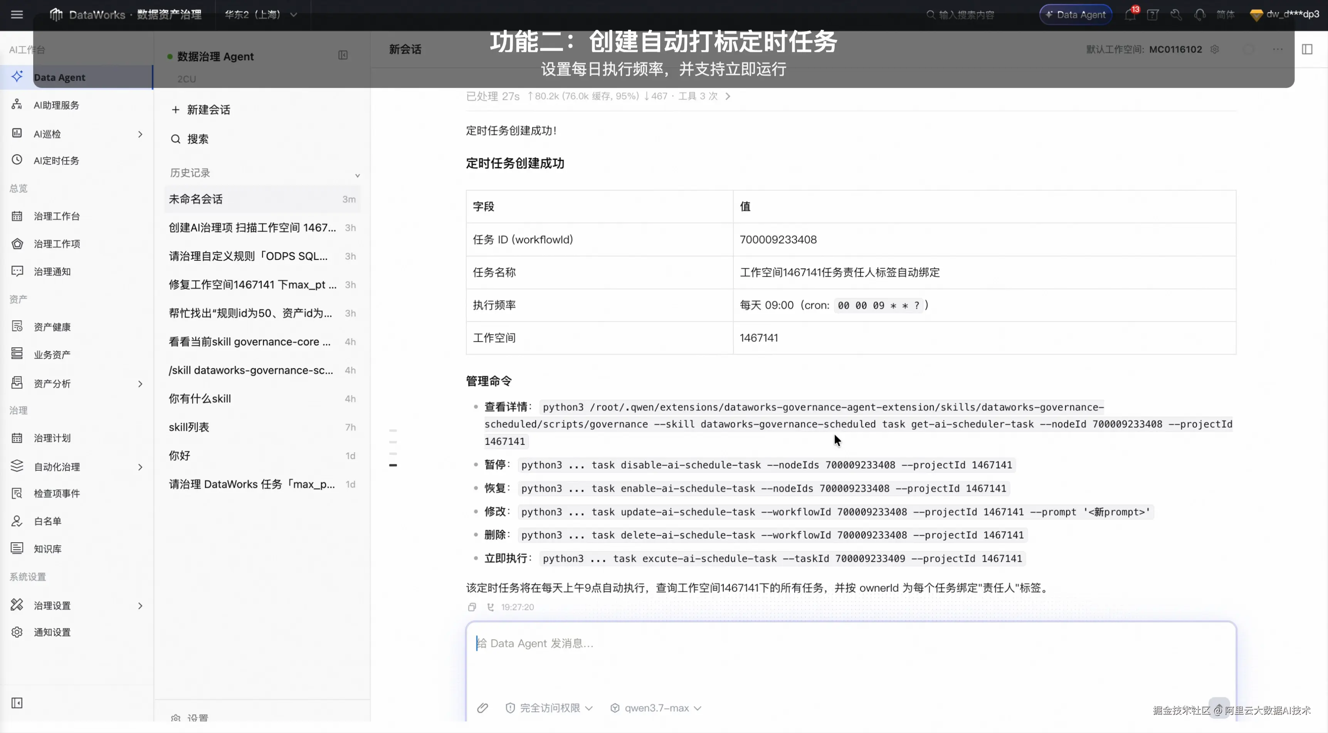The height and width of the screenshot is (733, 1328).
Task: Click the headset support icon
Action: 1200,14
